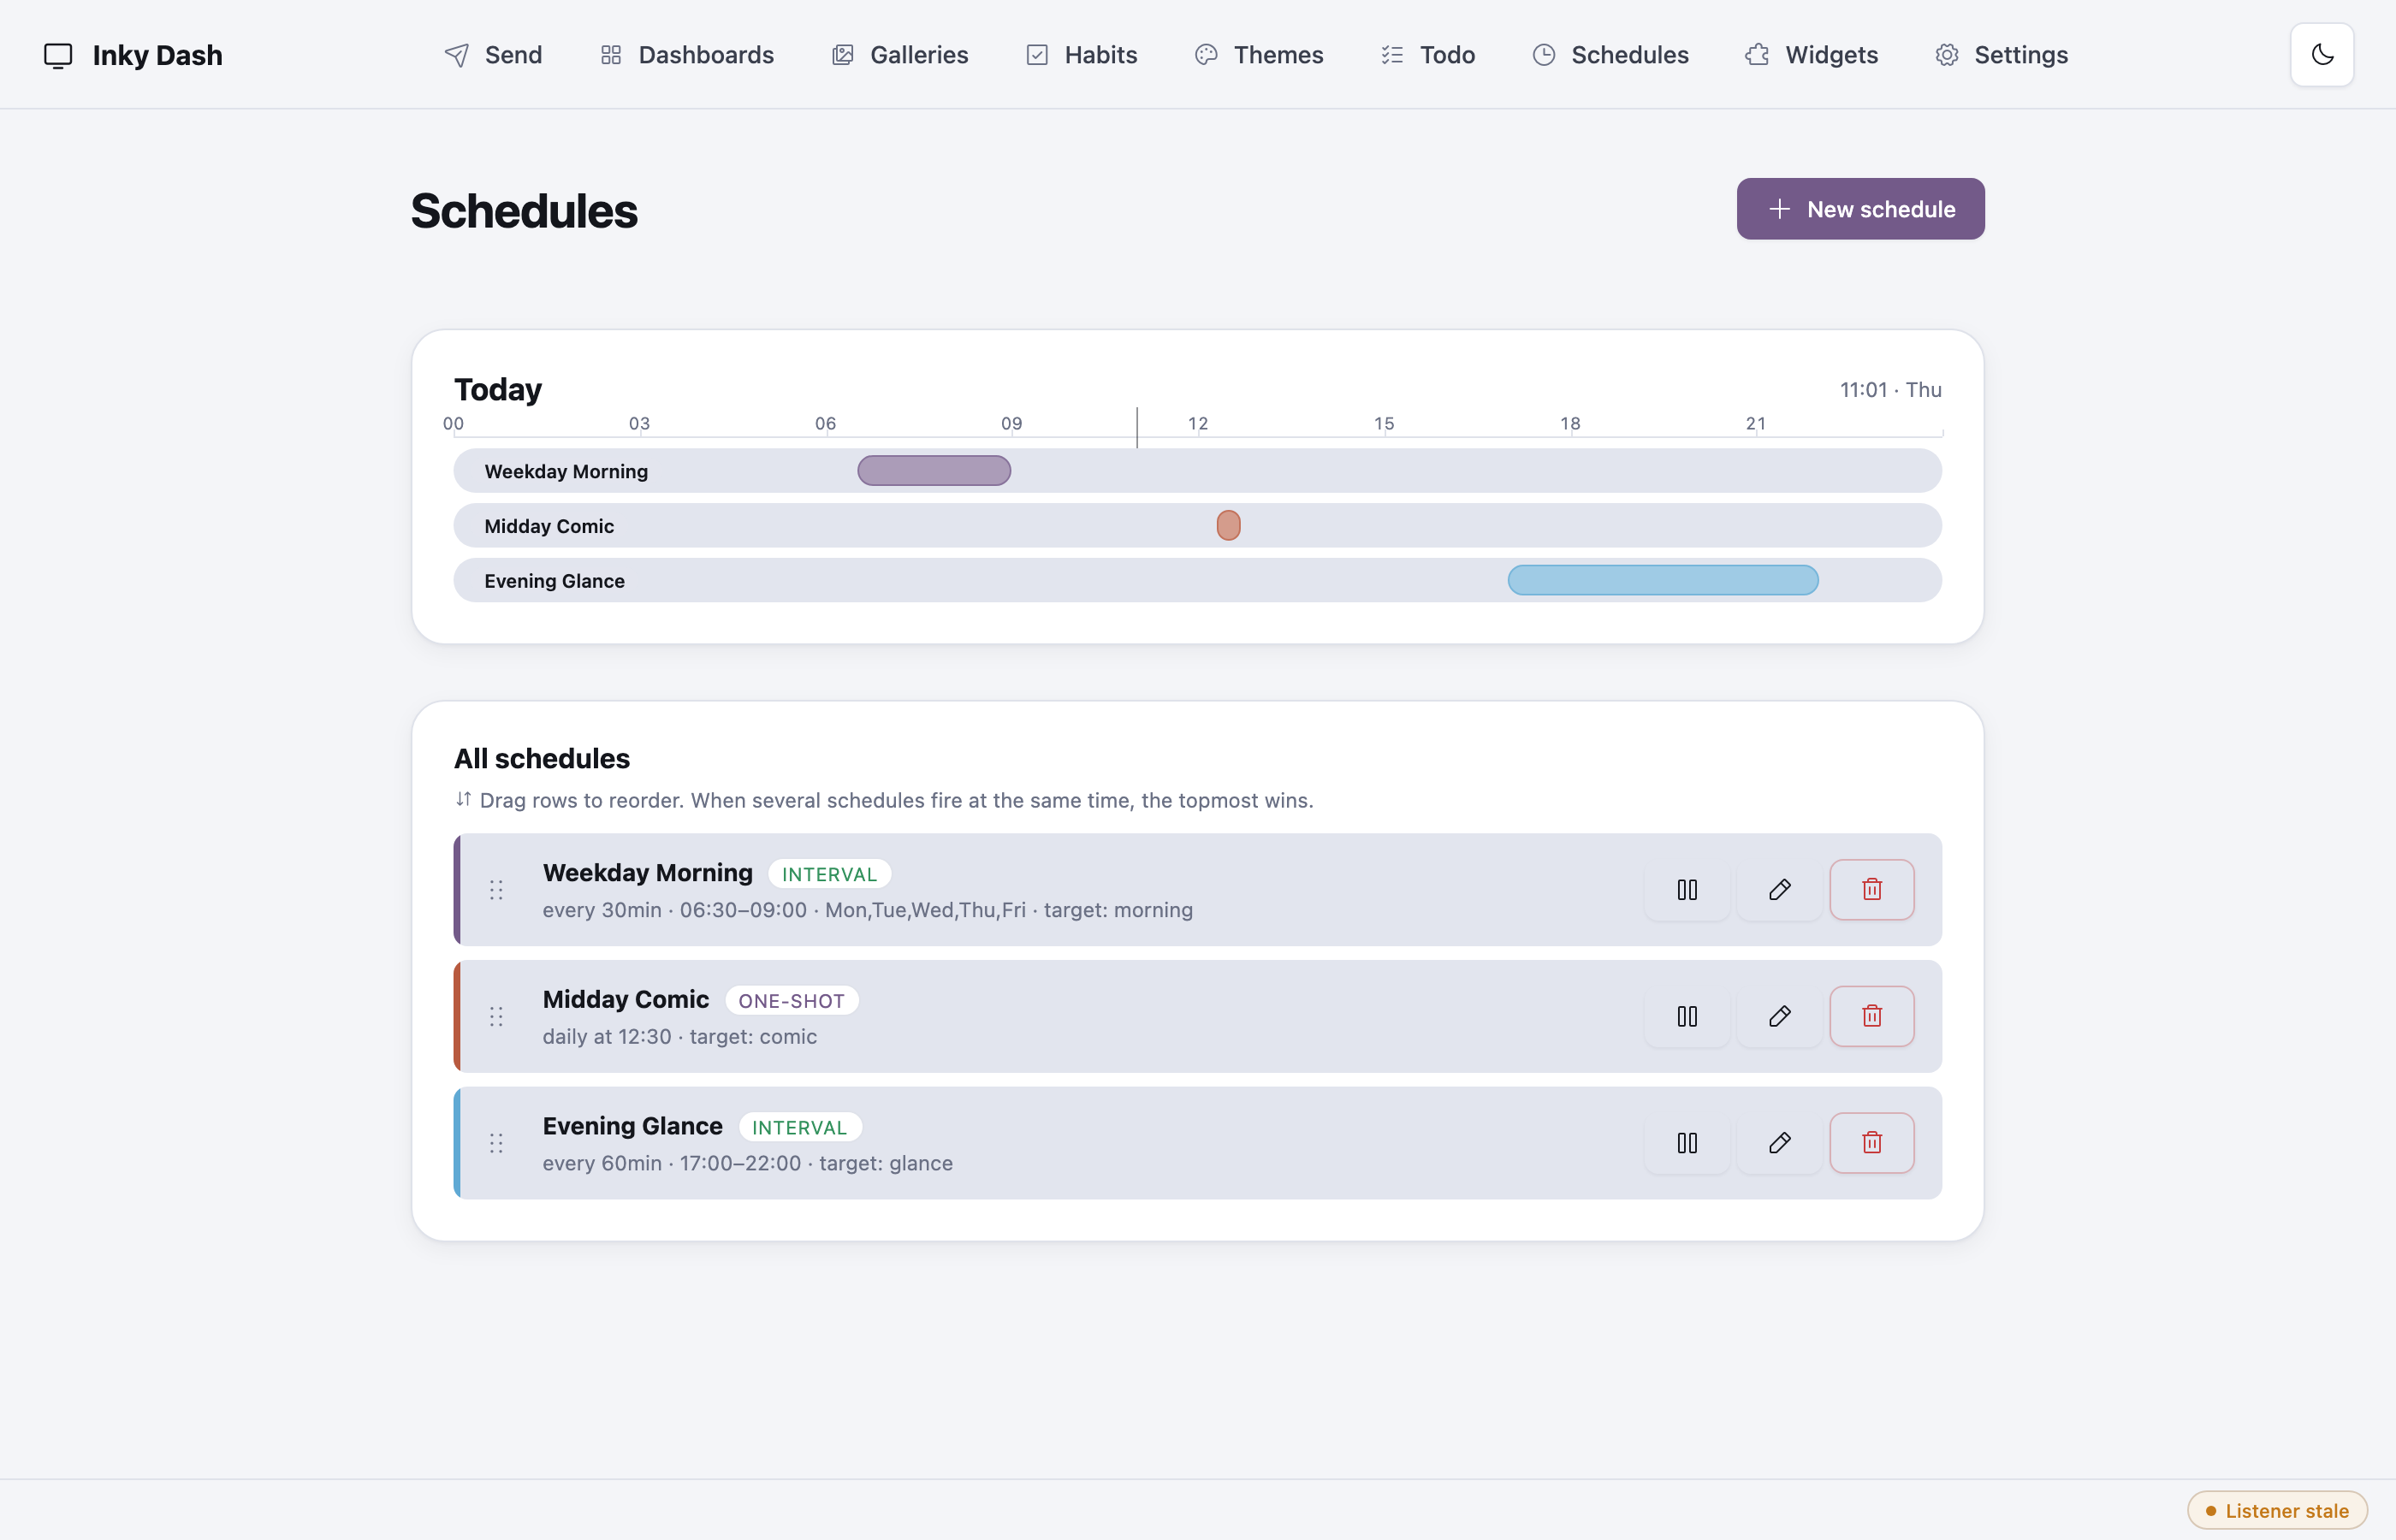Click the reorder arrows icon beside drag hint
The width and height of the screenshot is (2396, 1540).
[463, 799]
